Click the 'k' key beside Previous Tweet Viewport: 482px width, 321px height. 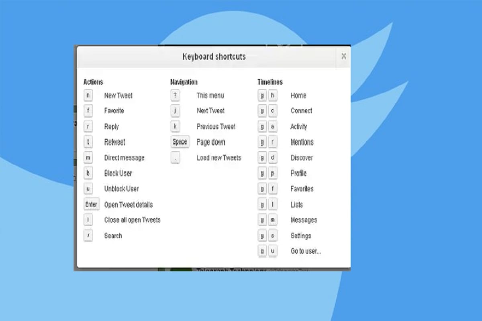(x=175, y=126)
